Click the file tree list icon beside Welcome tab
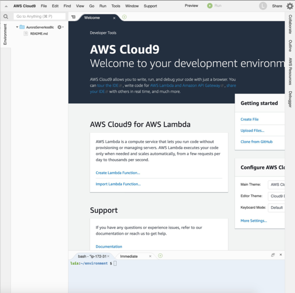This screenshot has width=295, height=293. (x=73, y=16)
